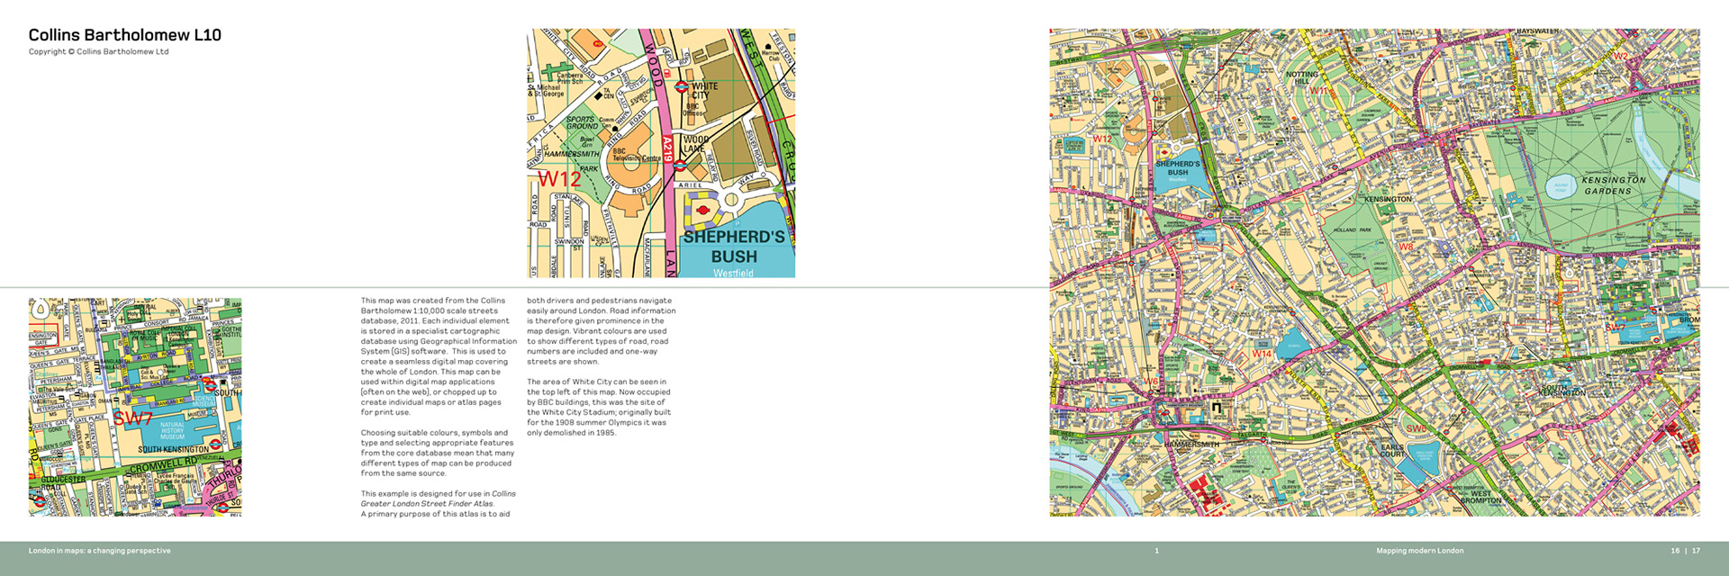Click footer page number 16
Viewport: 1729px width, 576px height.
[1675, 551]
